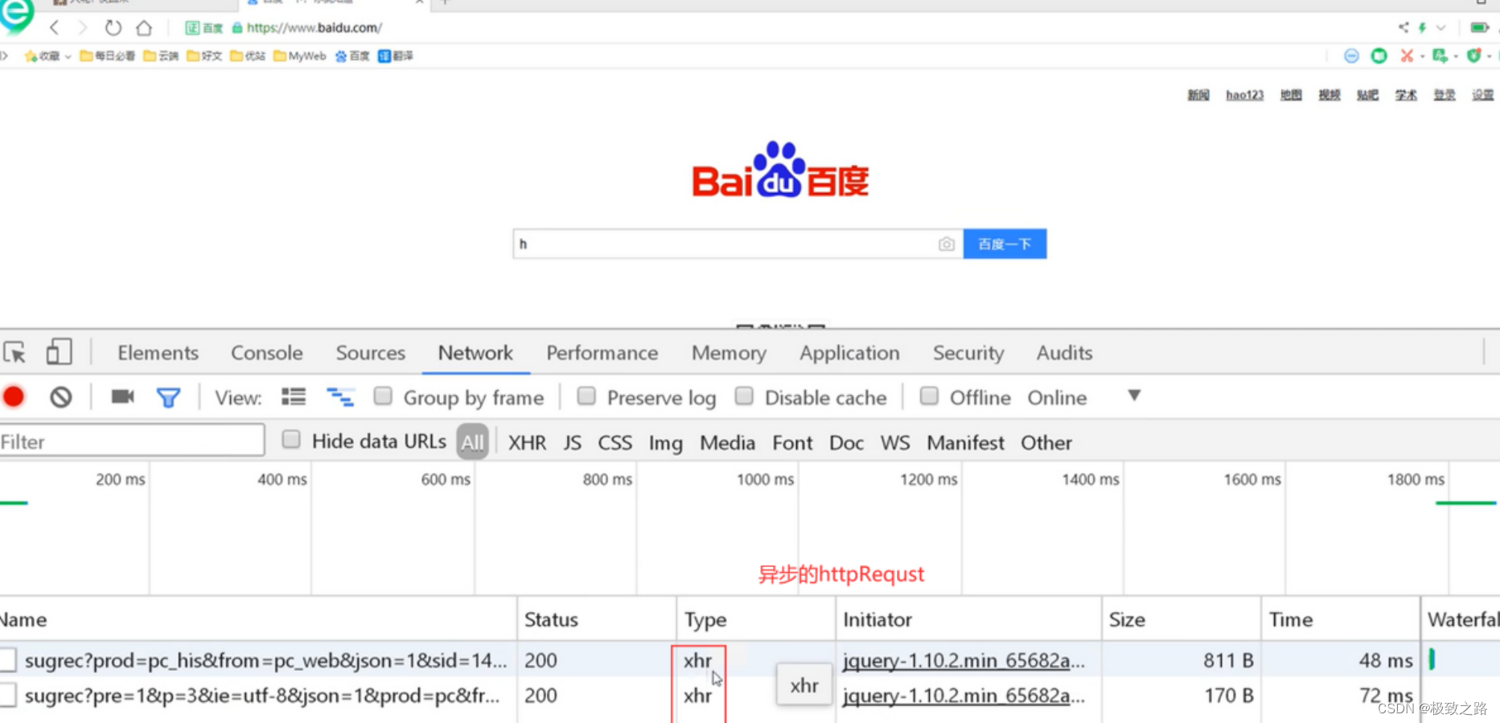Image resolution: width=1500 pixels, height=723 pixels.
Task: Check Hide data URLs
Action: pyautogui.click(x=291, y=439)
